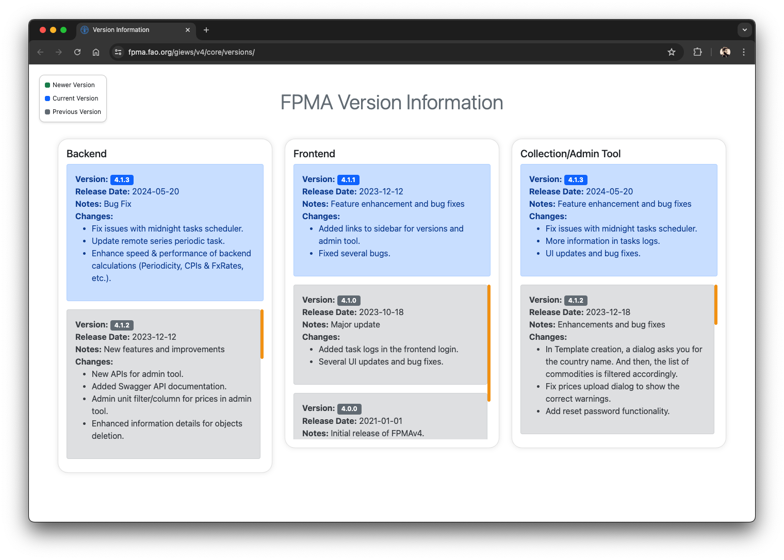The image size is (784, 560).
Task: Click the browser back arrow
Action: click(40, 52)
